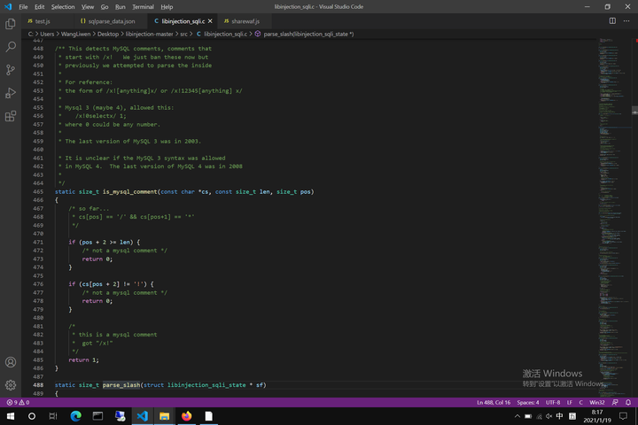Screen dimensions: 638x425
Task: Open the Accounts icon in the activity bar
Action: pos(11,362)
